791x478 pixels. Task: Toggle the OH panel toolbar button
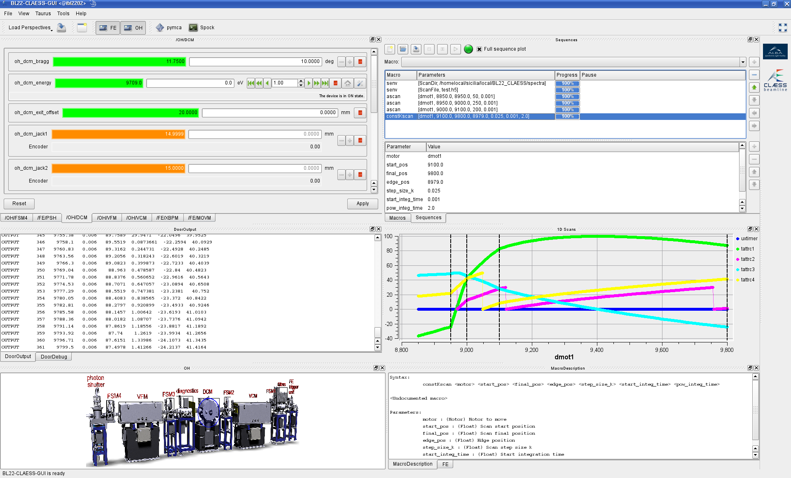pos(133,28)
